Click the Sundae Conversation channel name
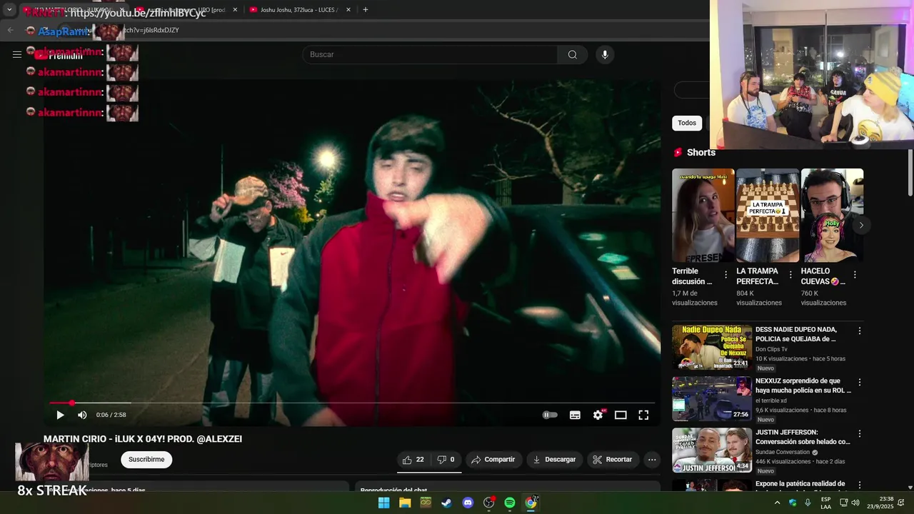914x514 pixels. pos(783,452)
